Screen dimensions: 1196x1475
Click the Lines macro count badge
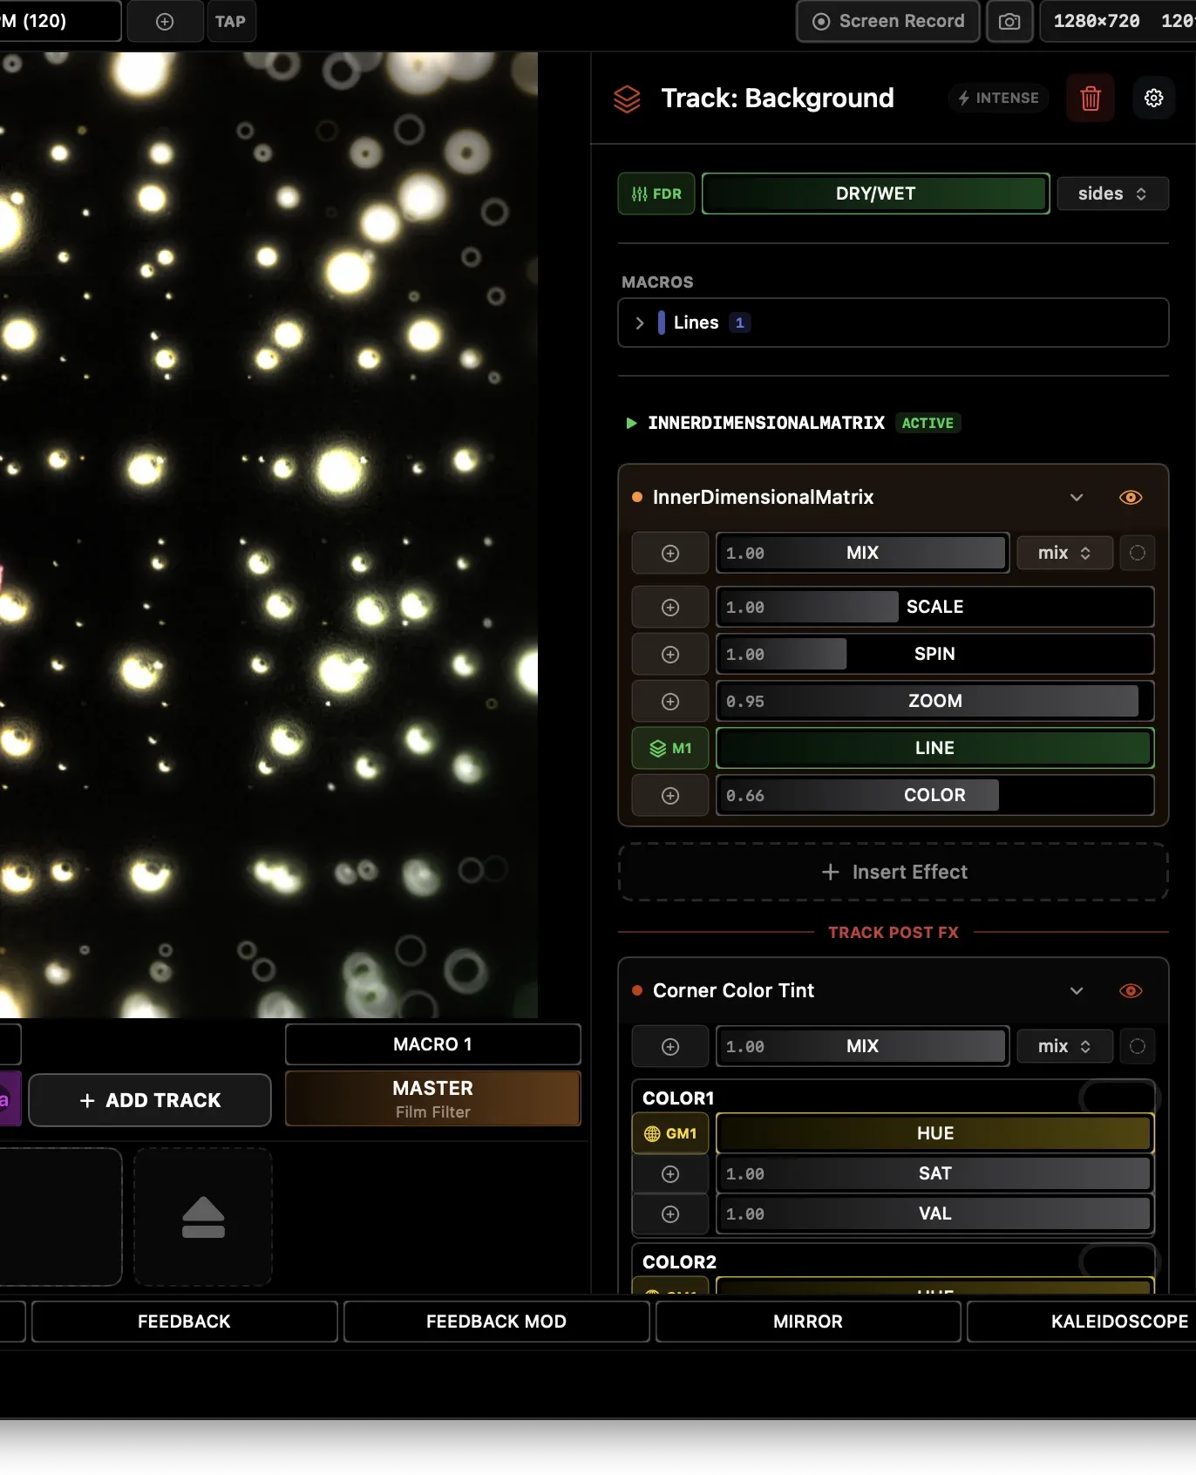coord(740,323)
